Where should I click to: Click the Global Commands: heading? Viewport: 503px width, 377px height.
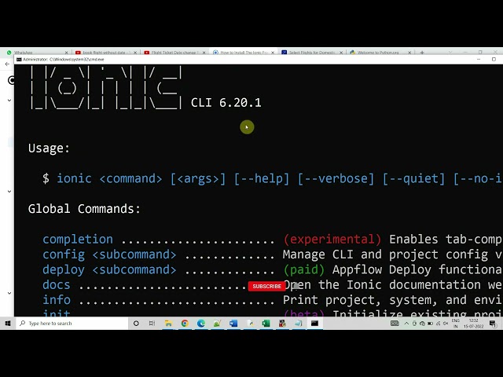(84, 209)
